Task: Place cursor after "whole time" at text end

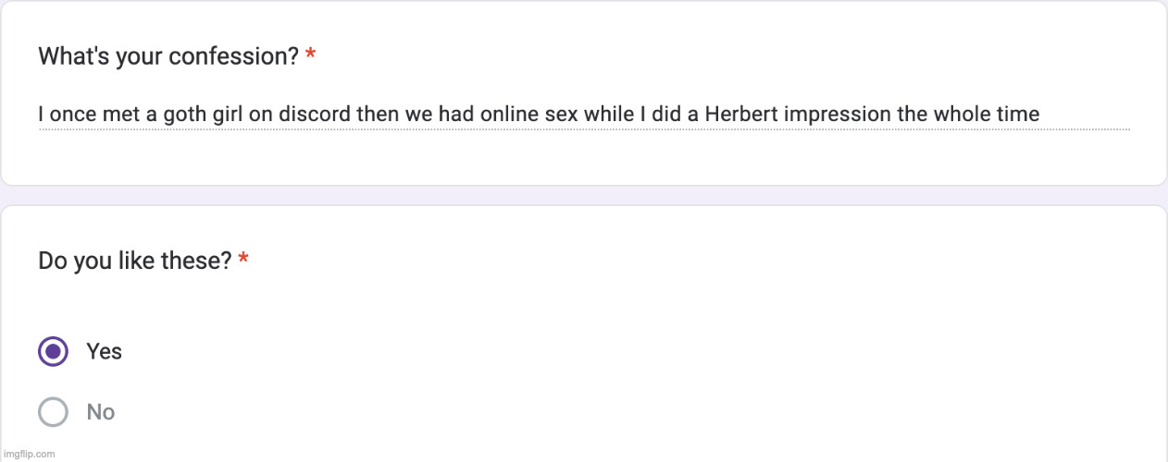Action: coord(1040,115)
